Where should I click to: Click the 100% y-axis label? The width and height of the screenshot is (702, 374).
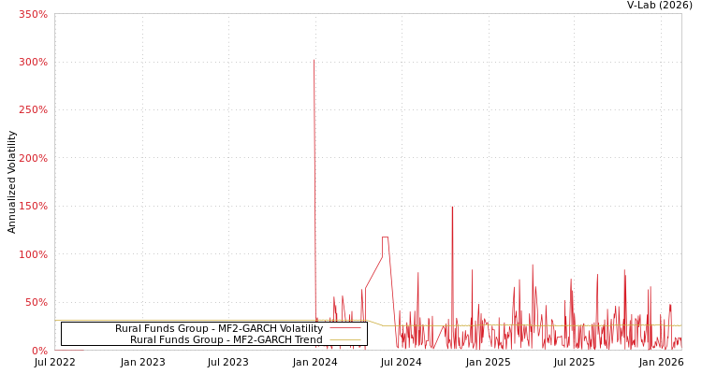click(33, 254)
